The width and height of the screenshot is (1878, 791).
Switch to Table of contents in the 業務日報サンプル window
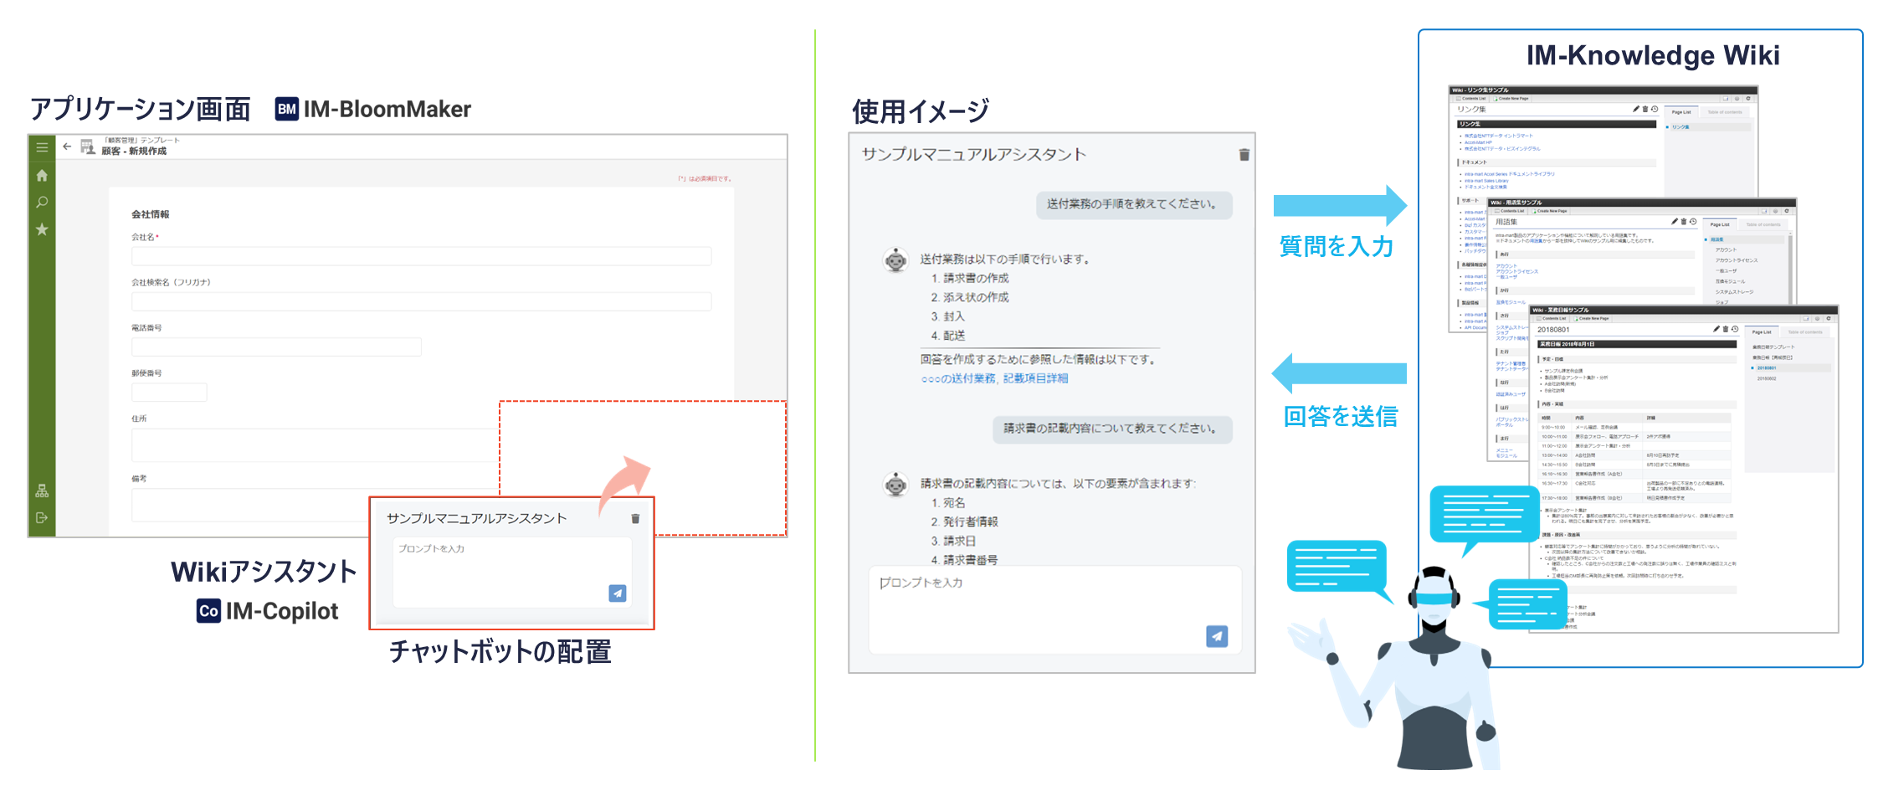click(x=1805, y=332)
